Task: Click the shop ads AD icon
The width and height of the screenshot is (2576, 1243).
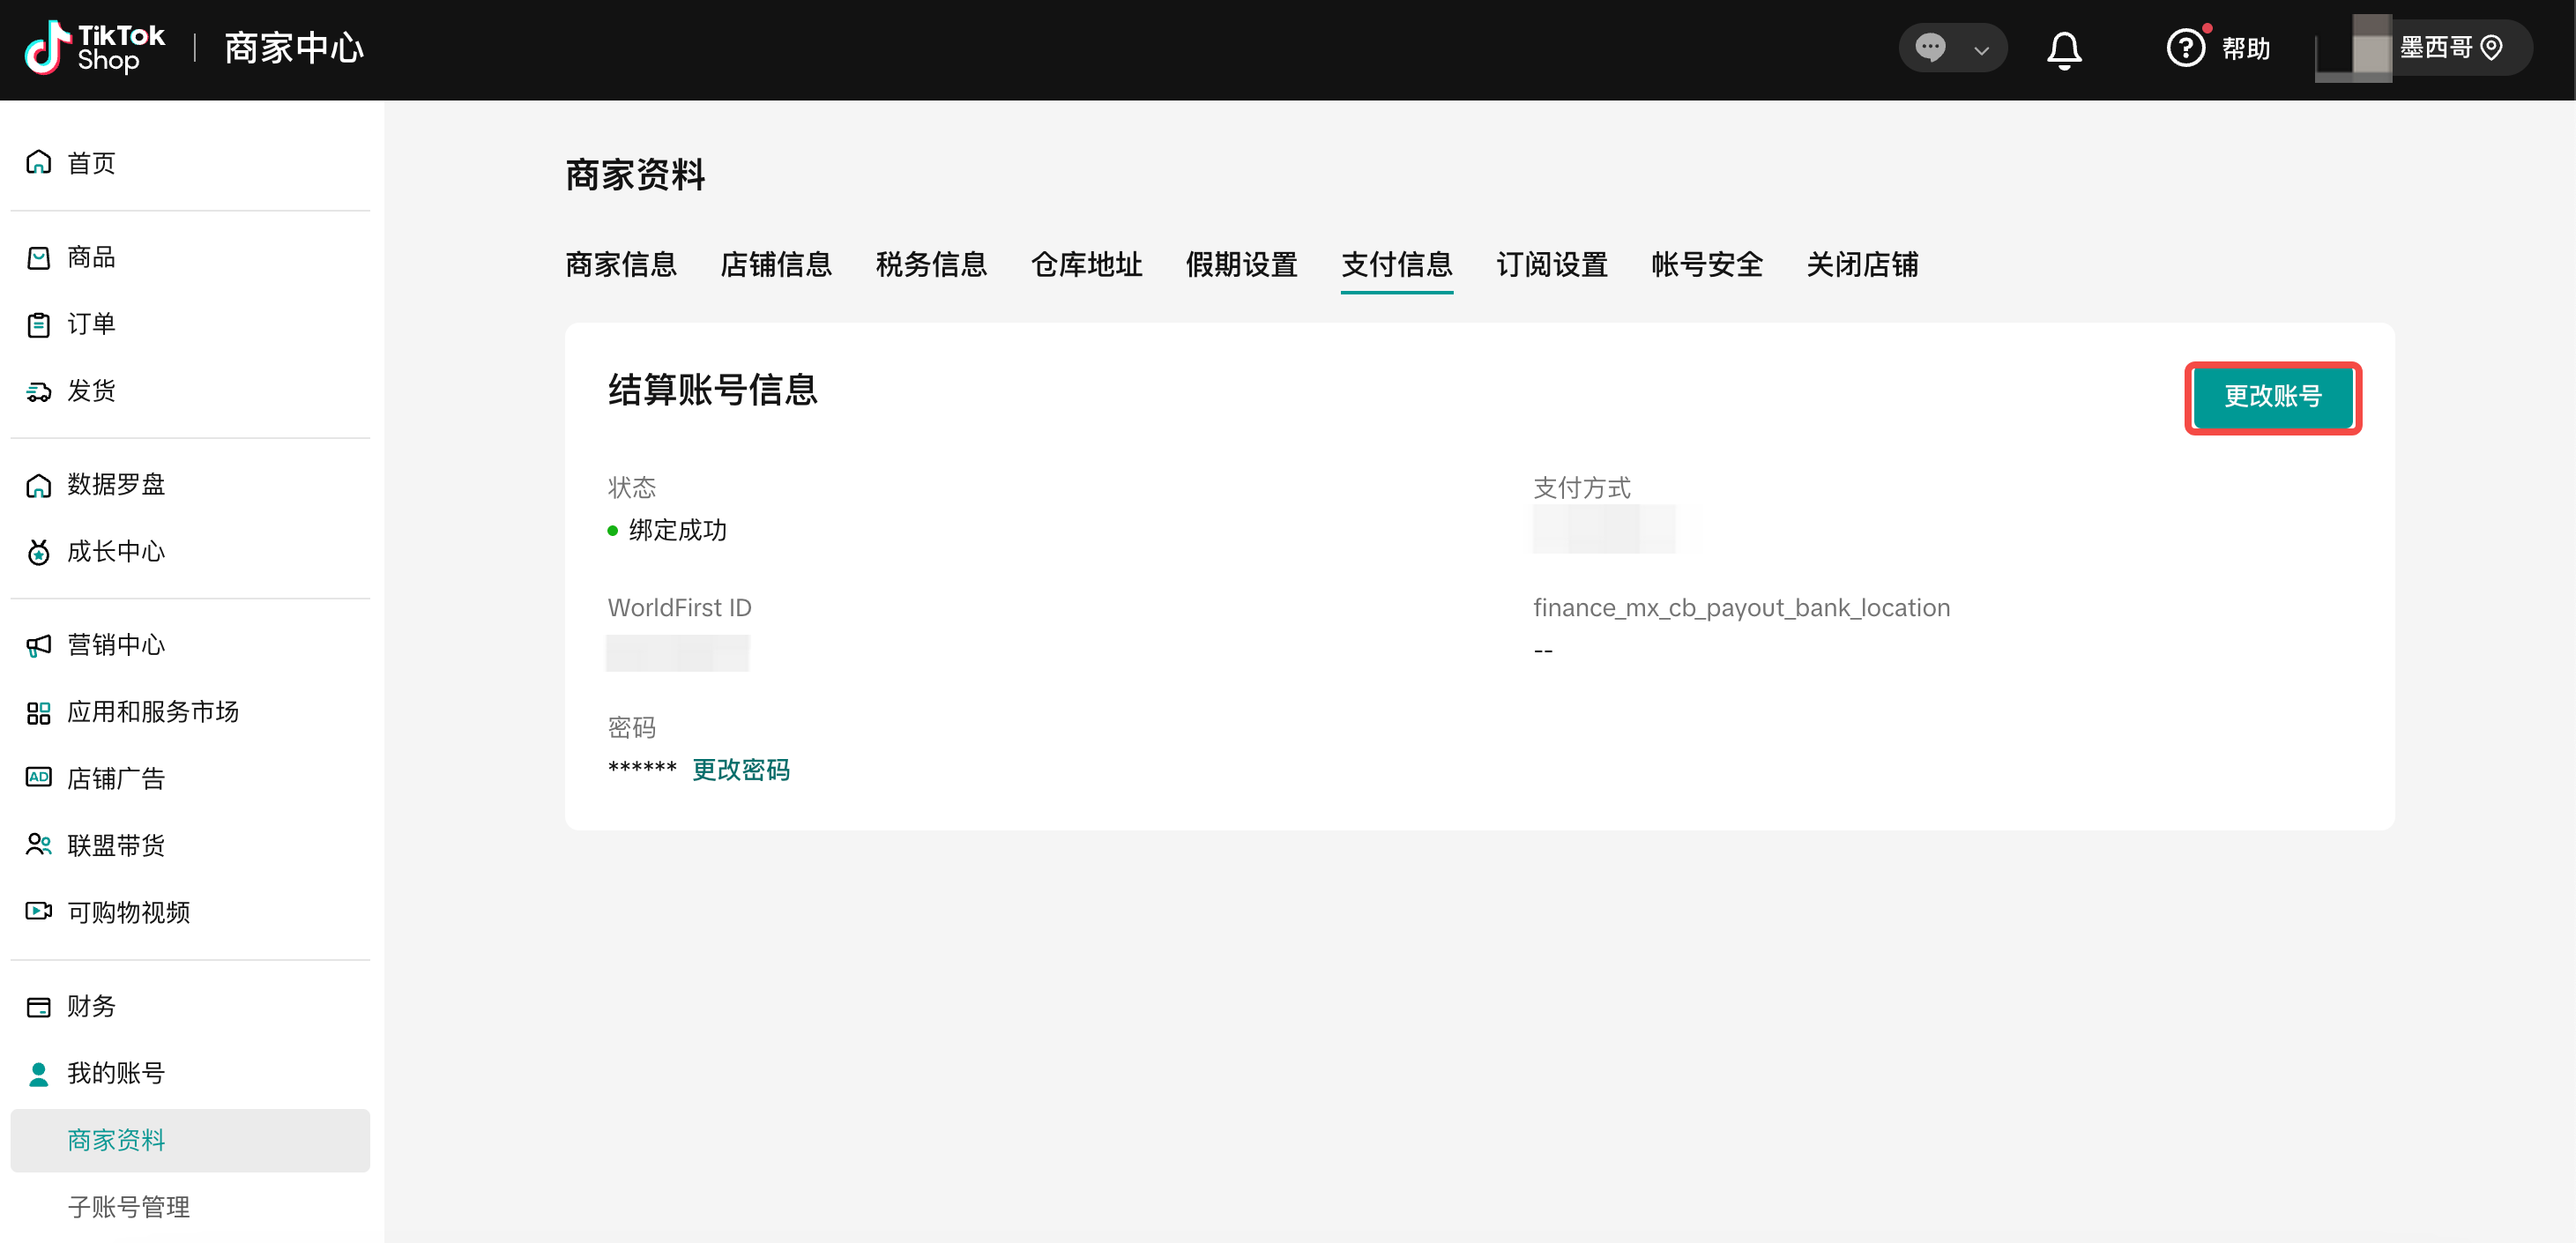Action: tap(38, 778)
